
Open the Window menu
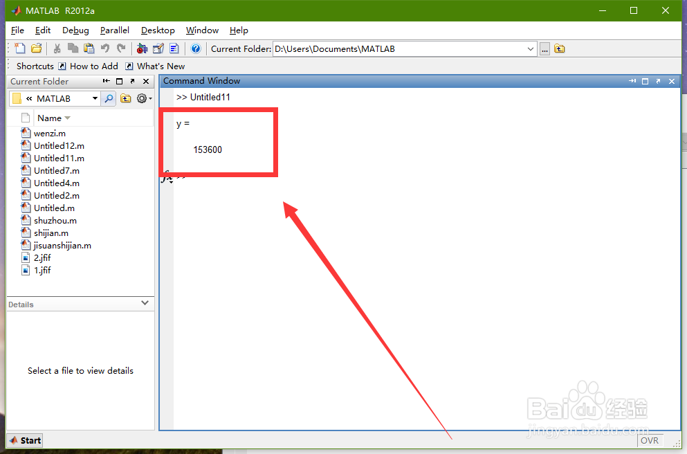pos(203,30)
